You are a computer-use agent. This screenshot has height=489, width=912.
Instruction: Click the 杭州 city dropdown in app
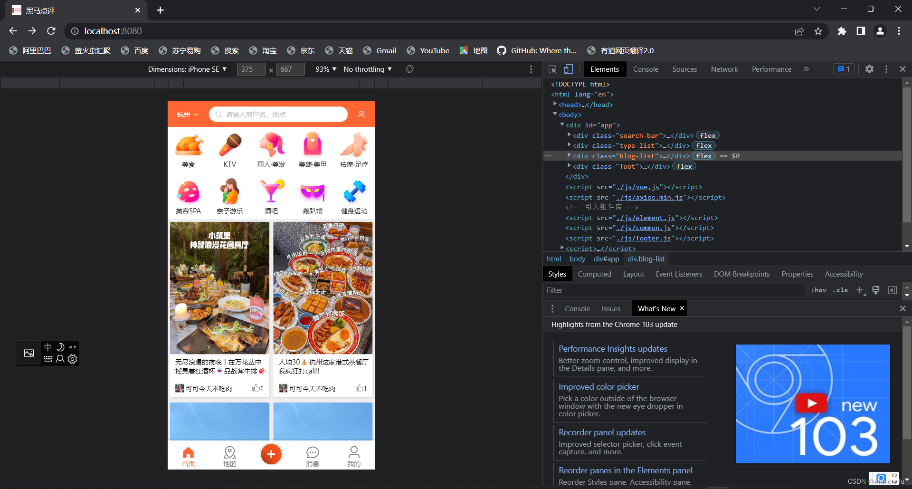pyautogui.click(x=187, y=115)
